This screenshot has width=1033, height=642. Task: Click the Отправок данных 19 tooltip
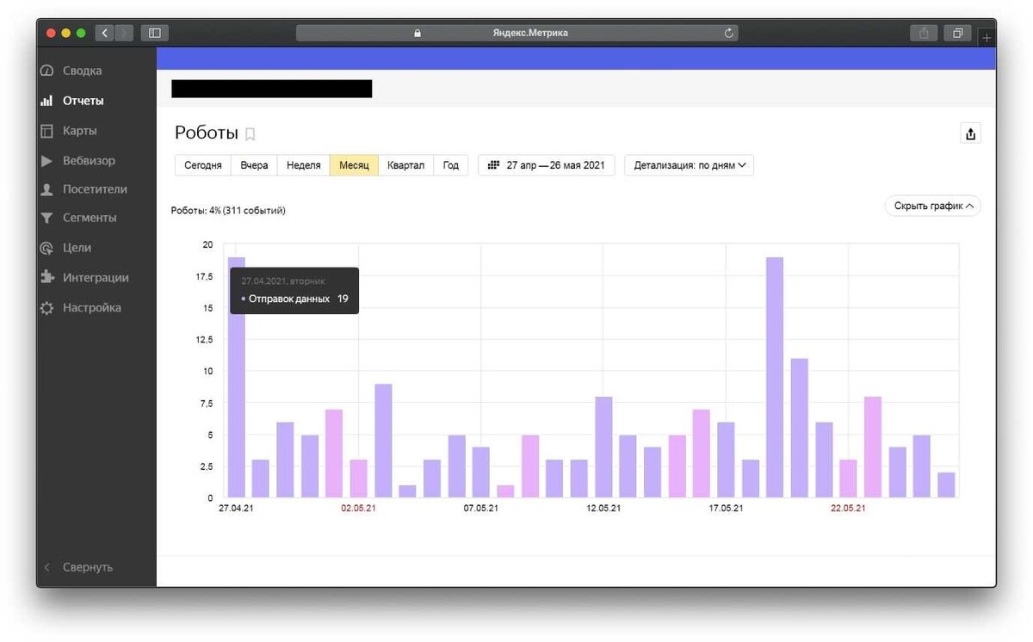(294, 291)
